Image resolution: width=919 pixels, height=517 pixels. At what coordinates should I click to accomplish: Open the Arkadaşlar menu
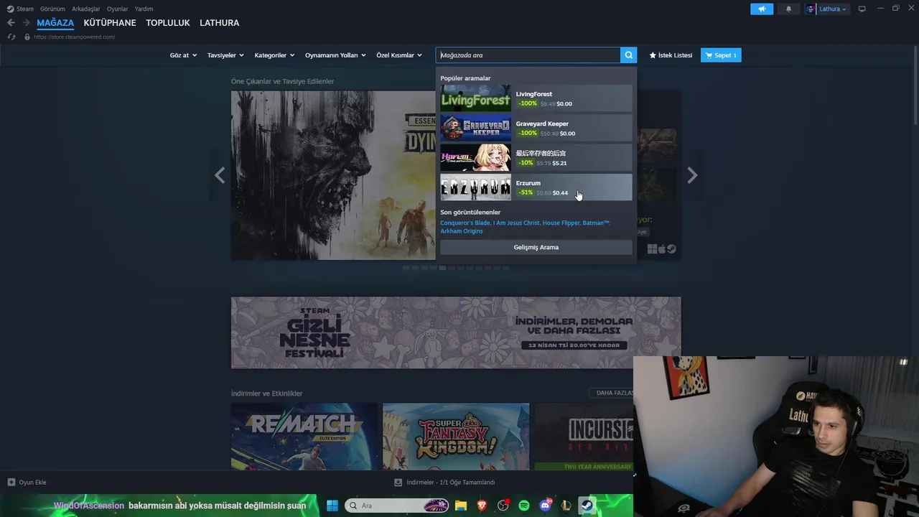pyautogui.click(x=86, y=9)
